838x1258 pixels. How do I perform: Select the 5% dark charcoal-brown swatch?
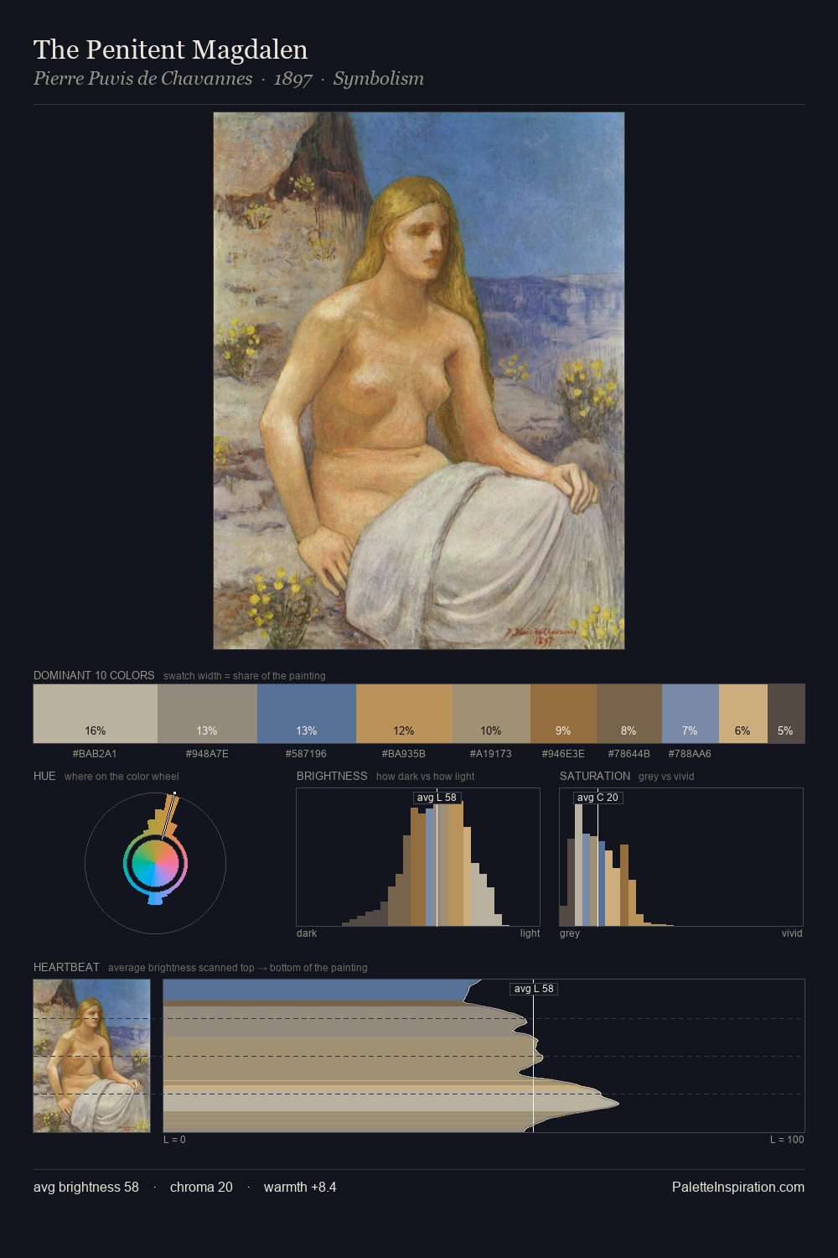[786, 714]
